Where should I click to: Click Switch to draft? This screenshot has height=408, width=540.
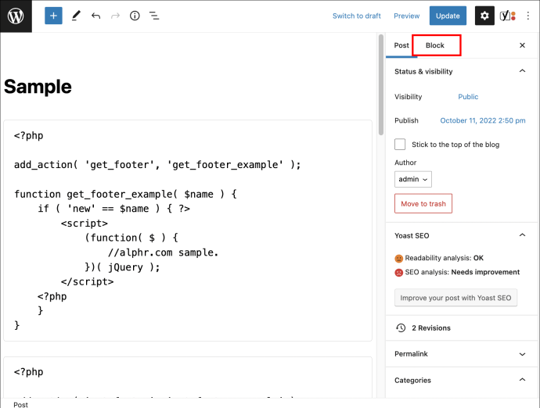point(356,16)
